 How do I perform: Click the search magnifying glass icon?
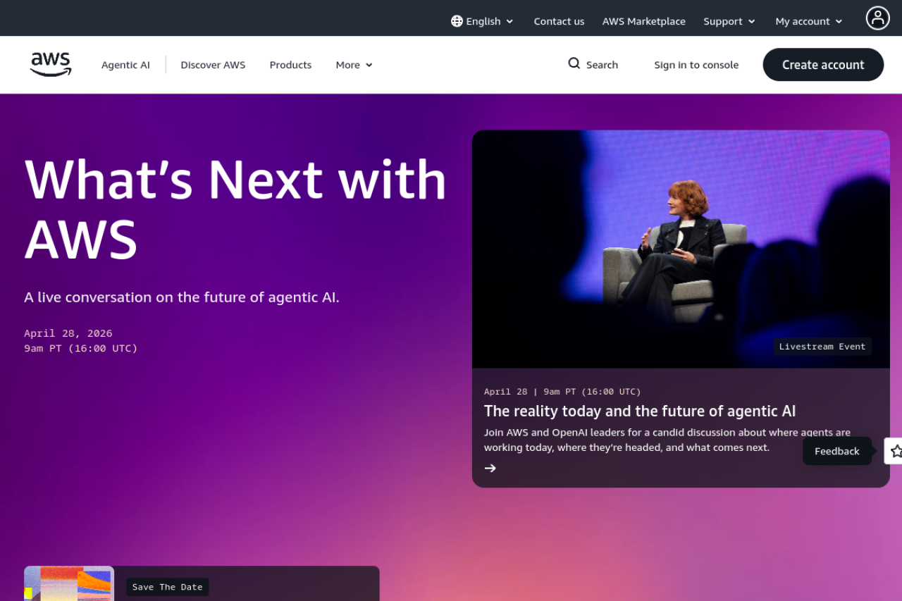click(574, 63)
